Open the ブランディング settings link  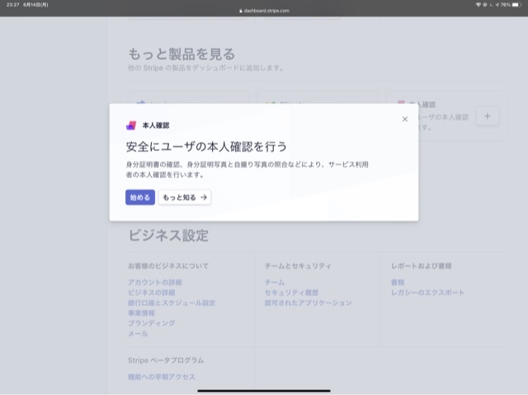tap(151, 323)
